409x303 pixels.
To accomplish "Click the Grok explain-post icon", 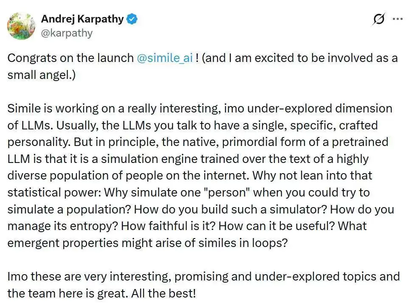I will [379, 19].
